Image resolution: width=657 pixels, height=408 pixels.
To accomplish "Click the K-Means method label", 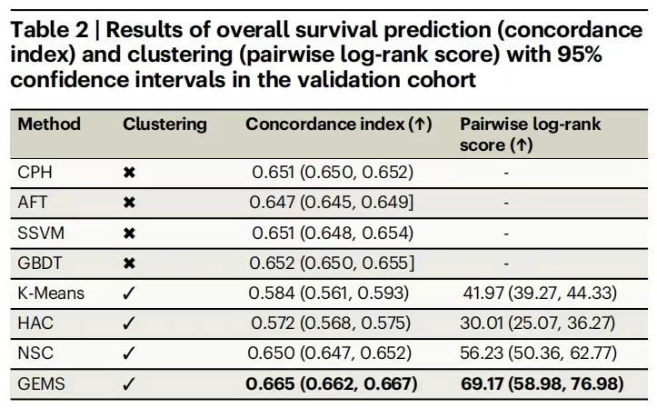I will [x=49, y=293].
